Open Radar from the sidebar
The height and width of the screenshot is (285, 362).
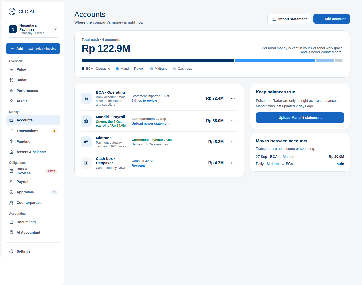[x=33, y=80]
